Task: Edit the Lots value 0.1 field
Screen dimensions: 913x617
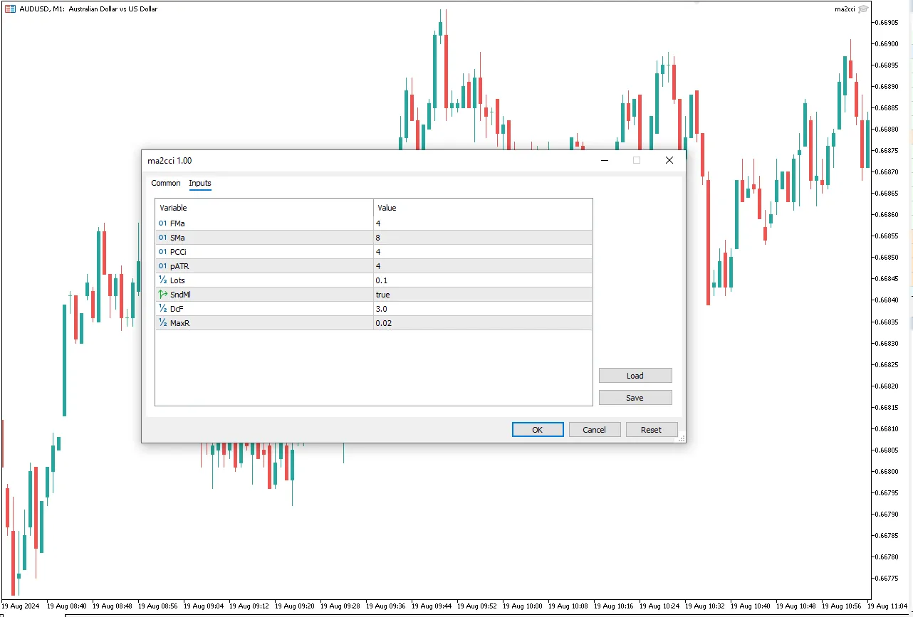Action: tap(482, 280)
